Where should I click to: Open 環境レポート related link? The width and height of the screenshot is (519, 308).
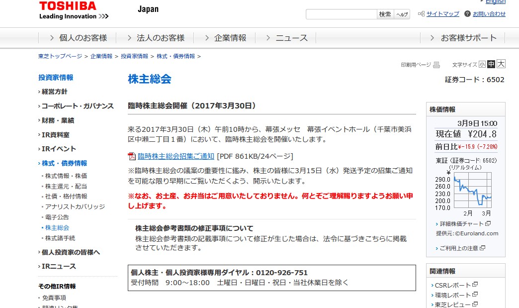point(453,295)
